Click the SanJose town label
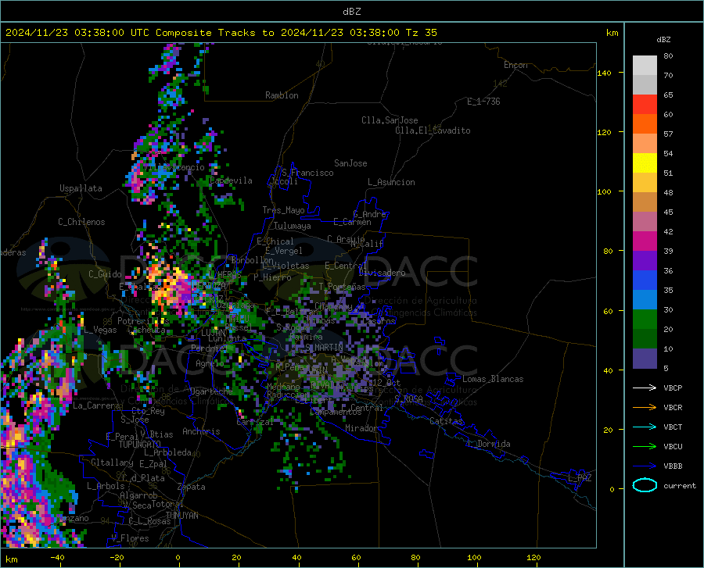Screen dimensions: 704x568 (350, 163)
